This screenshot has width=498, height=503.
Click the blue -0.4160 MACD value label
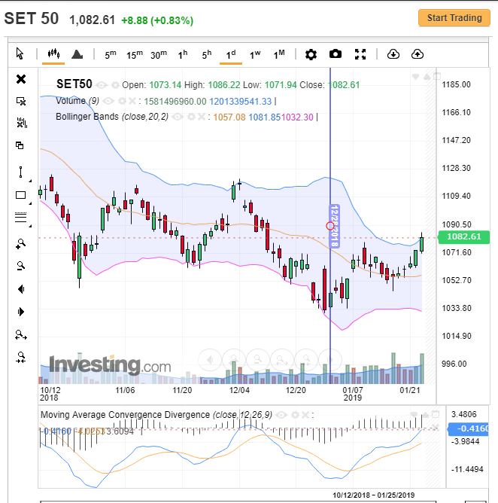click(469, 429)
